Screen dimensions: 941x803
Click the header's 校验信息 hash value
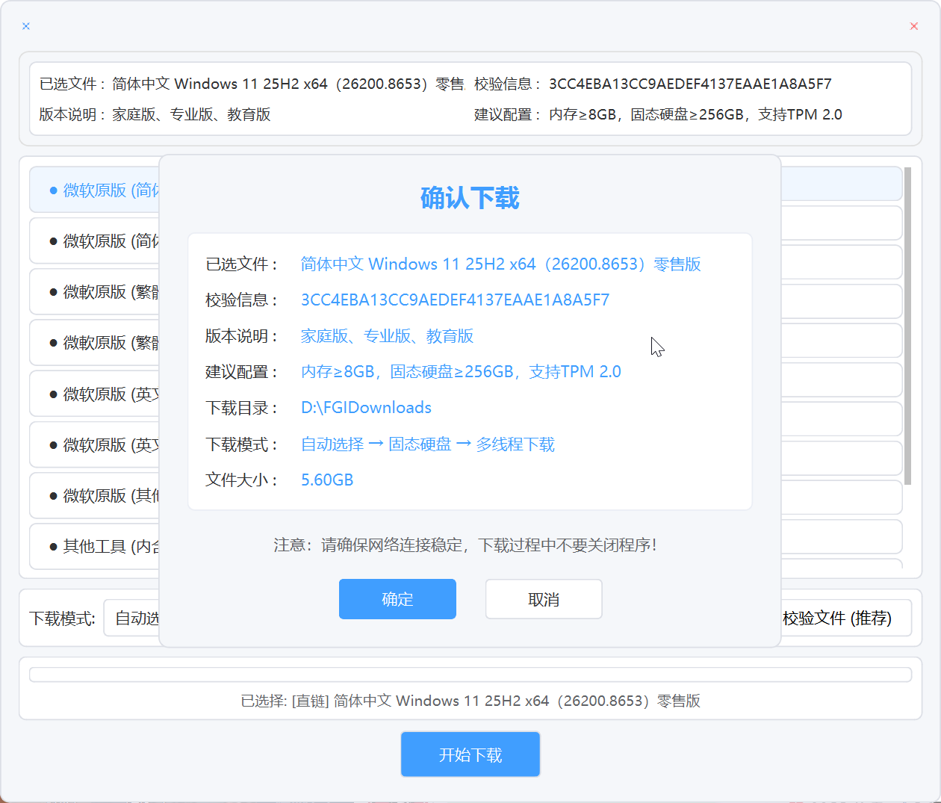pyautogui.click(x=690, y=84)
